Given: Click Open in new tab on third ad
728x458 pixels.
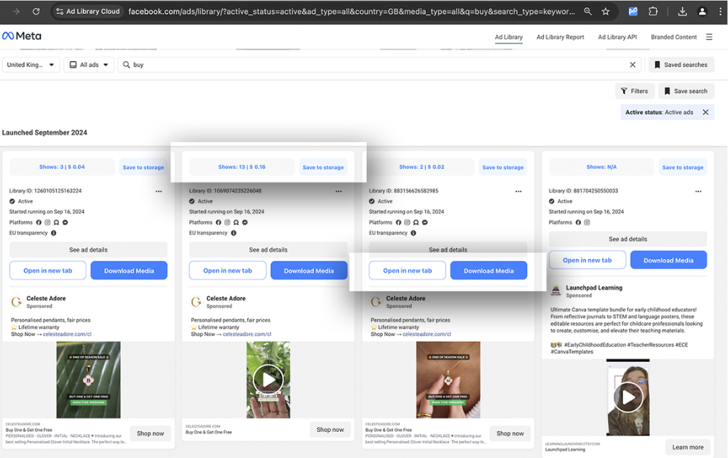Looking at the screenshot, I should 407,270.
